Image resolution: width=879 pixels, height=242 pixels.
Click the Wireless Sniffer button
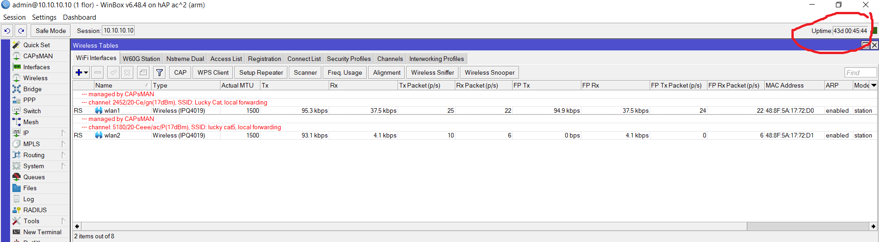(x=432, y=72)
